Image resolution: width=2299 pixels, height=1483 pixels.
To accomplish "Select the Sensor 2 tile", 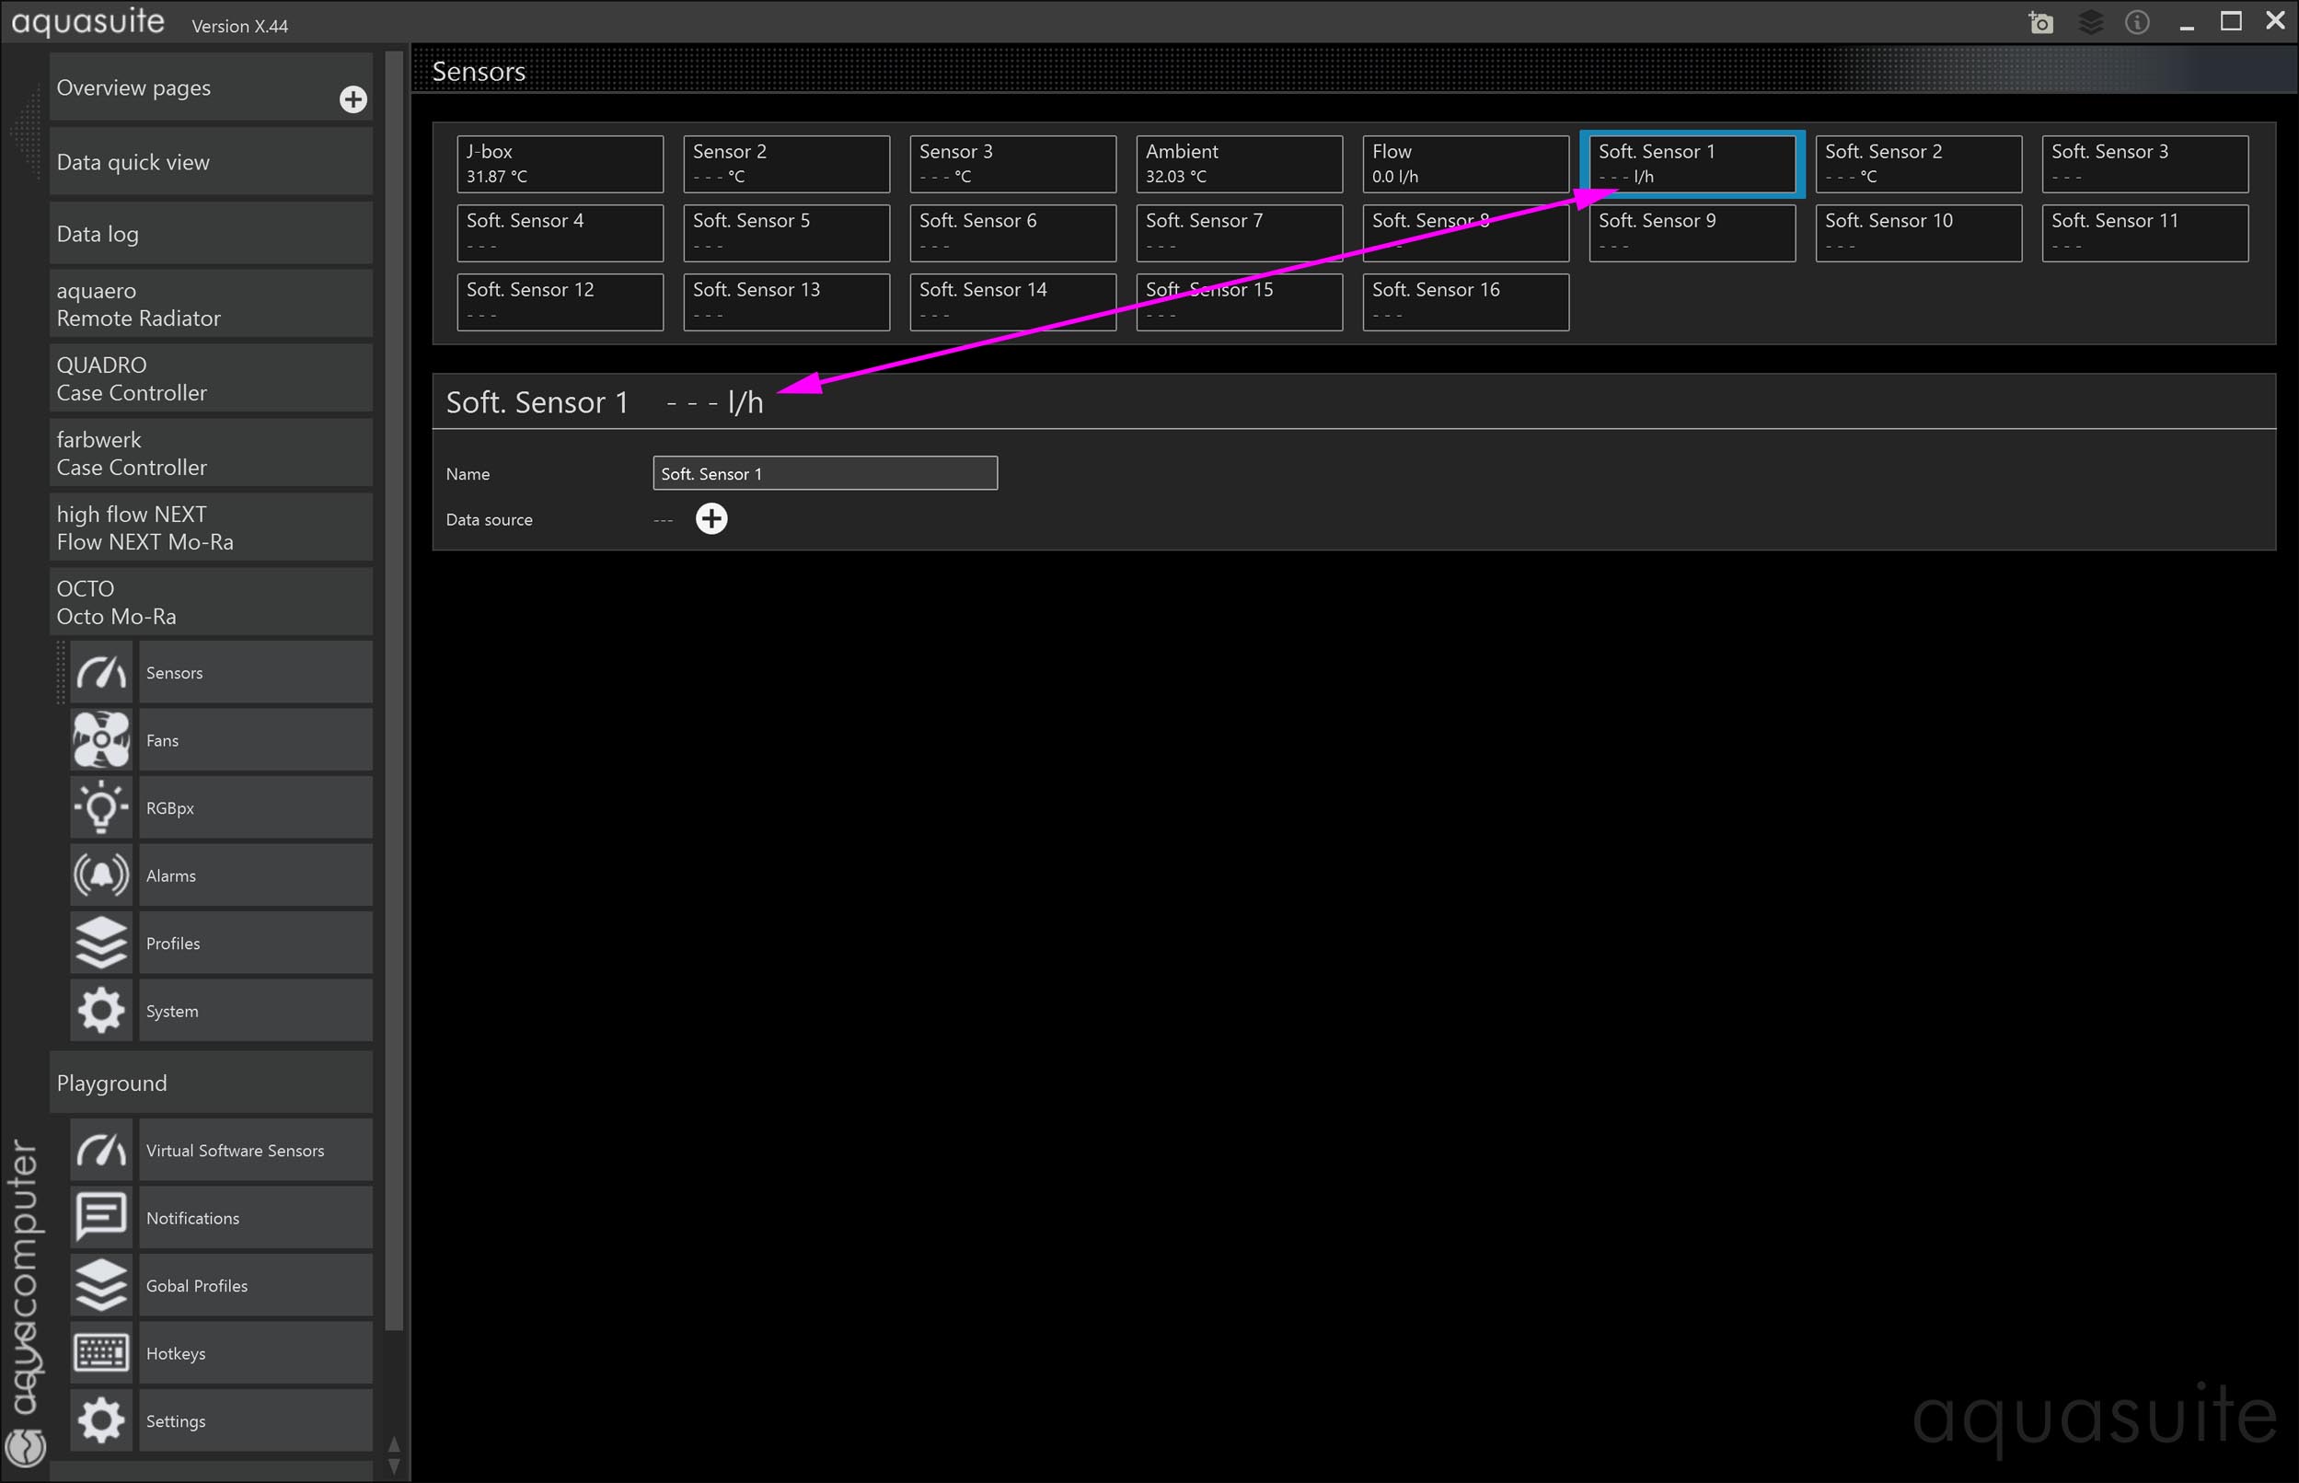I will tap(787, 164).
